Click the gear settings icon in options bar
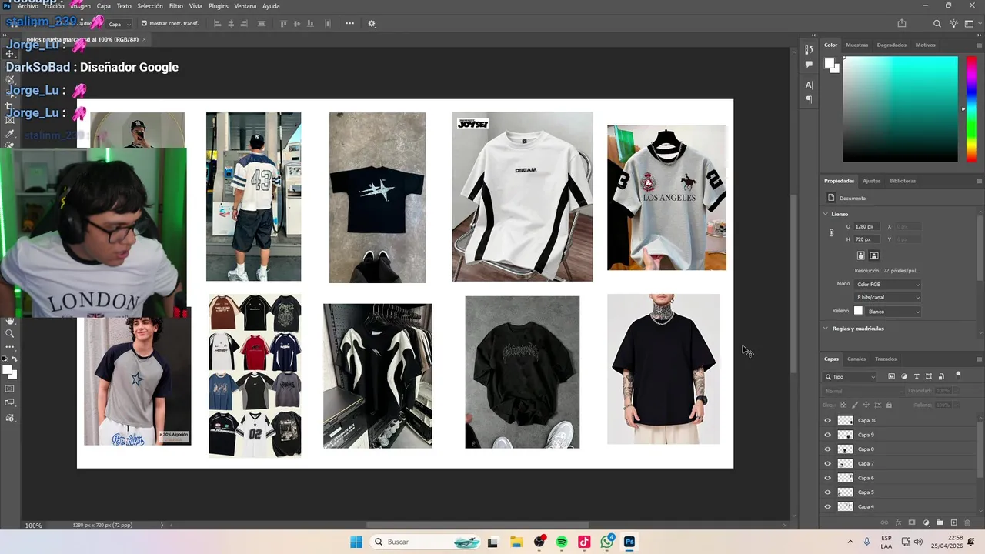 click(x=372, y=24)
